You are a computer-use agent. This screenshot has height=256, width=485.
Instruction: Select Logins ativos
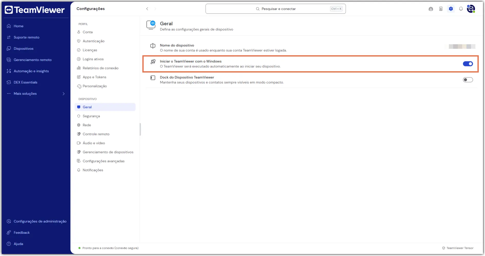pyautogui.click(x=93, y=59)
